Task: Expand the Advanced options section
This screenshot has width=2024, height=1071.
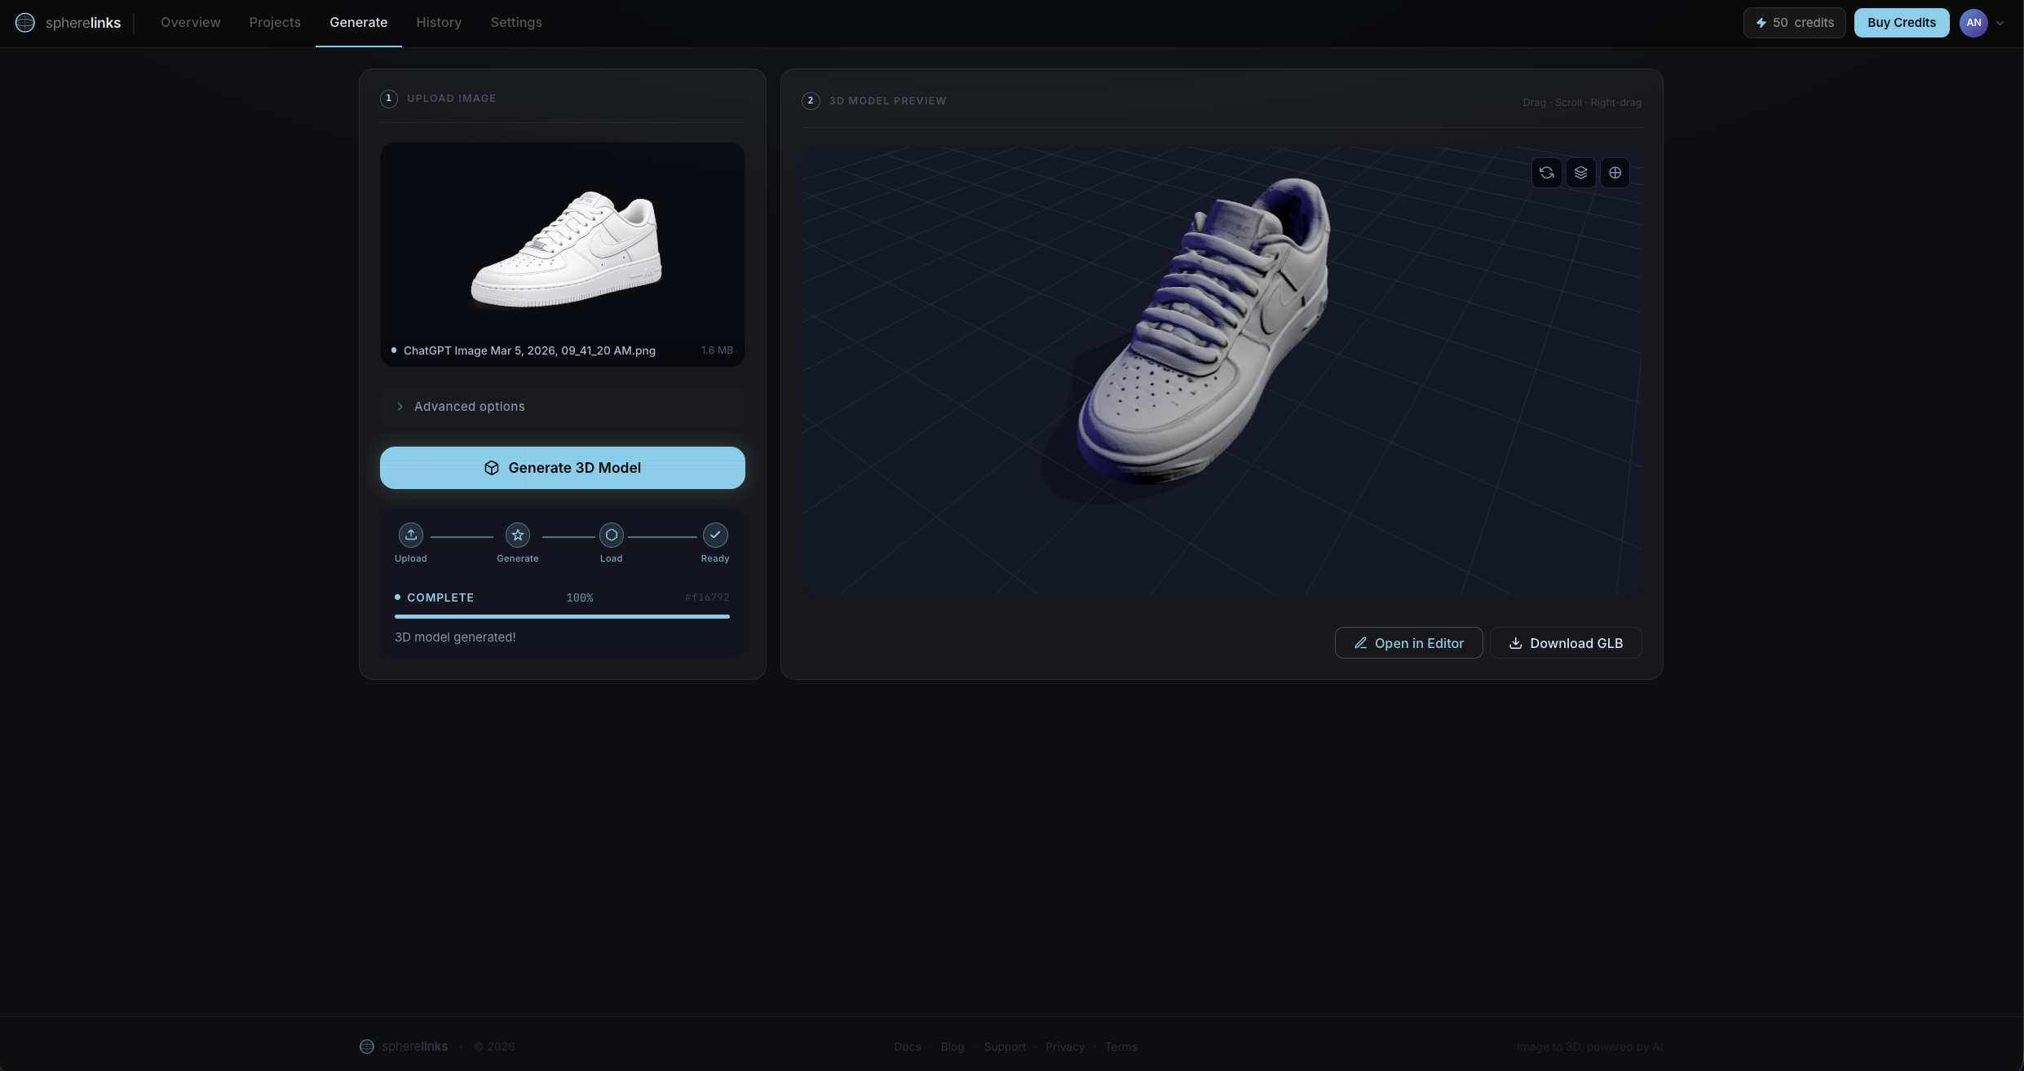Action: [x=469, y=406]
